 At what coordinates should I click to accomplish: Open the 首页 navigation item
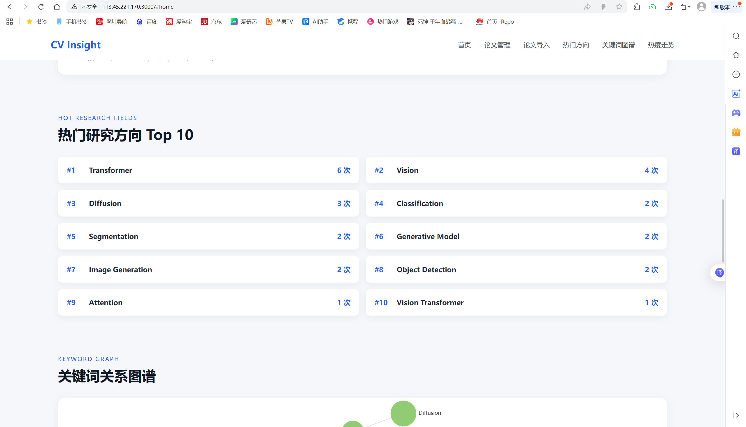(x=464, y=45)
